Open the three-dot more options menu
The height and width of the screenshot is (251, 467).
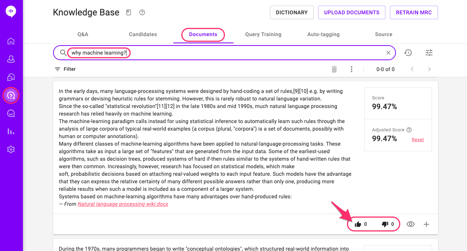352,69
